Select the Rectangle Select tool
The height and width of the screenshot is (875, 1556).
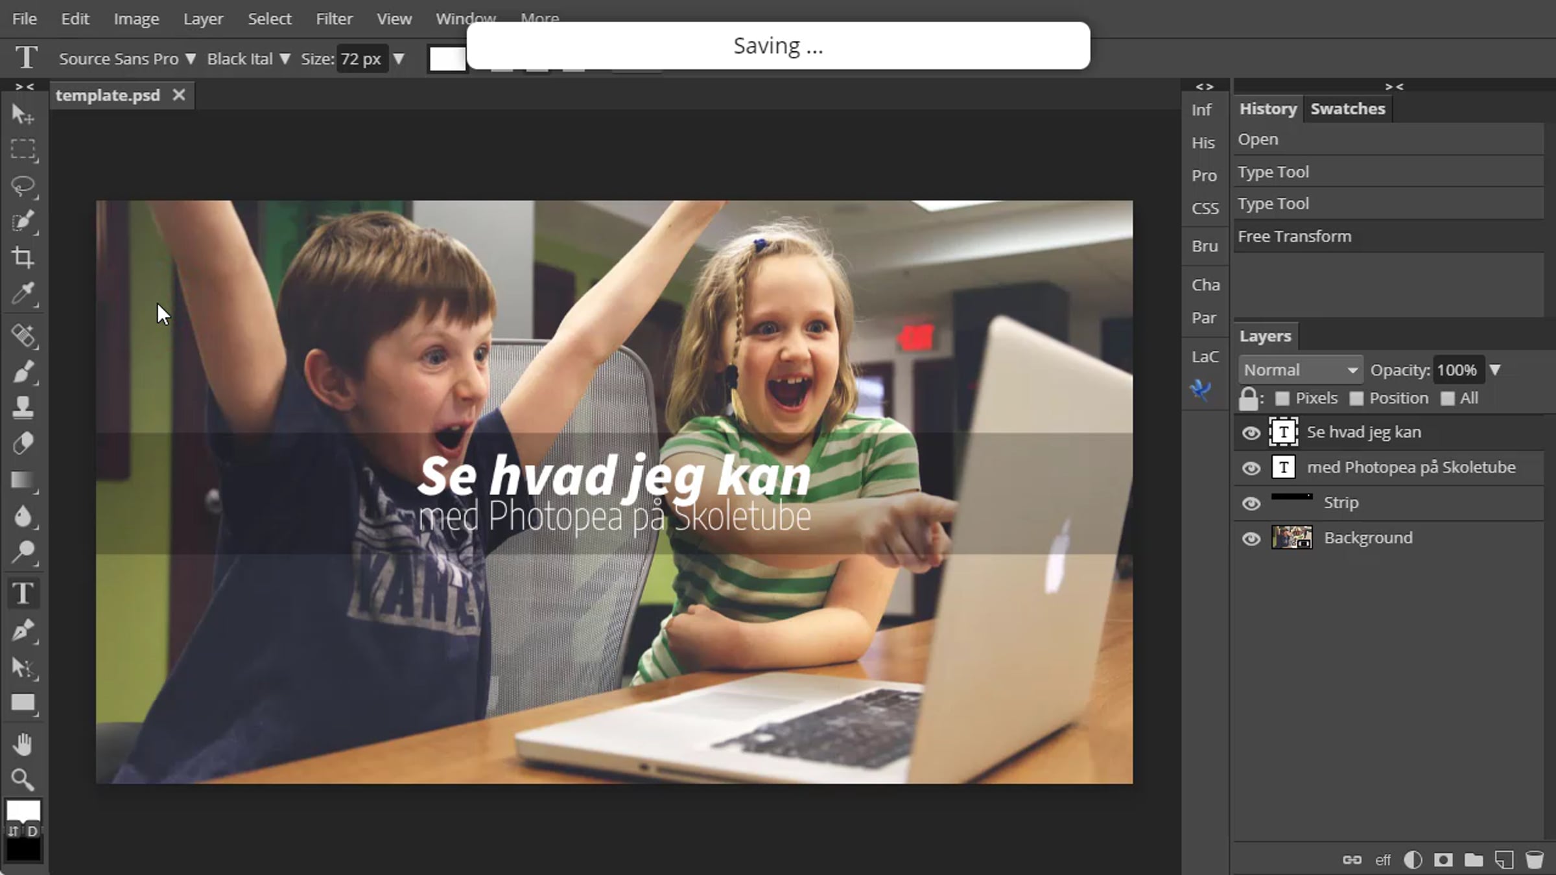click(x=23, y=150)
